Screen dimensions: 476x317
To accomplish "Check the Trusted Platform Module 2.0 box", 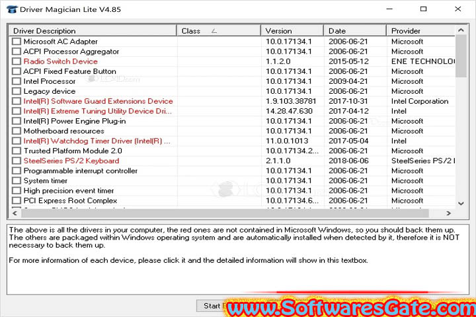I will pos(17,151).
